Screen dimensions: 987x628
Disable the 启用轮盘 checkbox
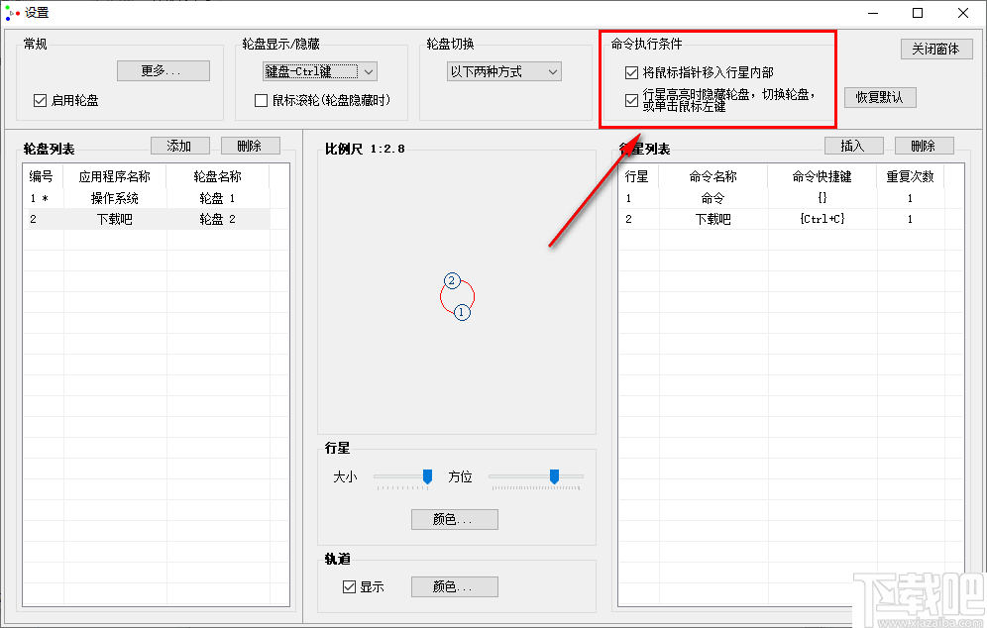pyautogui.click(x=38, y=100)
